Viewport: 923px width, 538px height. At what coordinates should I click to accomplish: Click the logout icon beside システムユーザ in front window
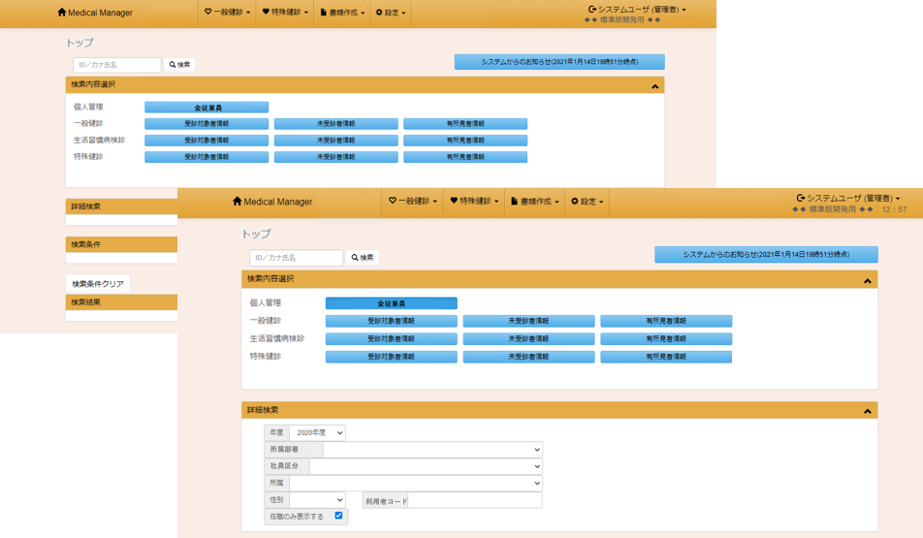[x=801, y=198]
